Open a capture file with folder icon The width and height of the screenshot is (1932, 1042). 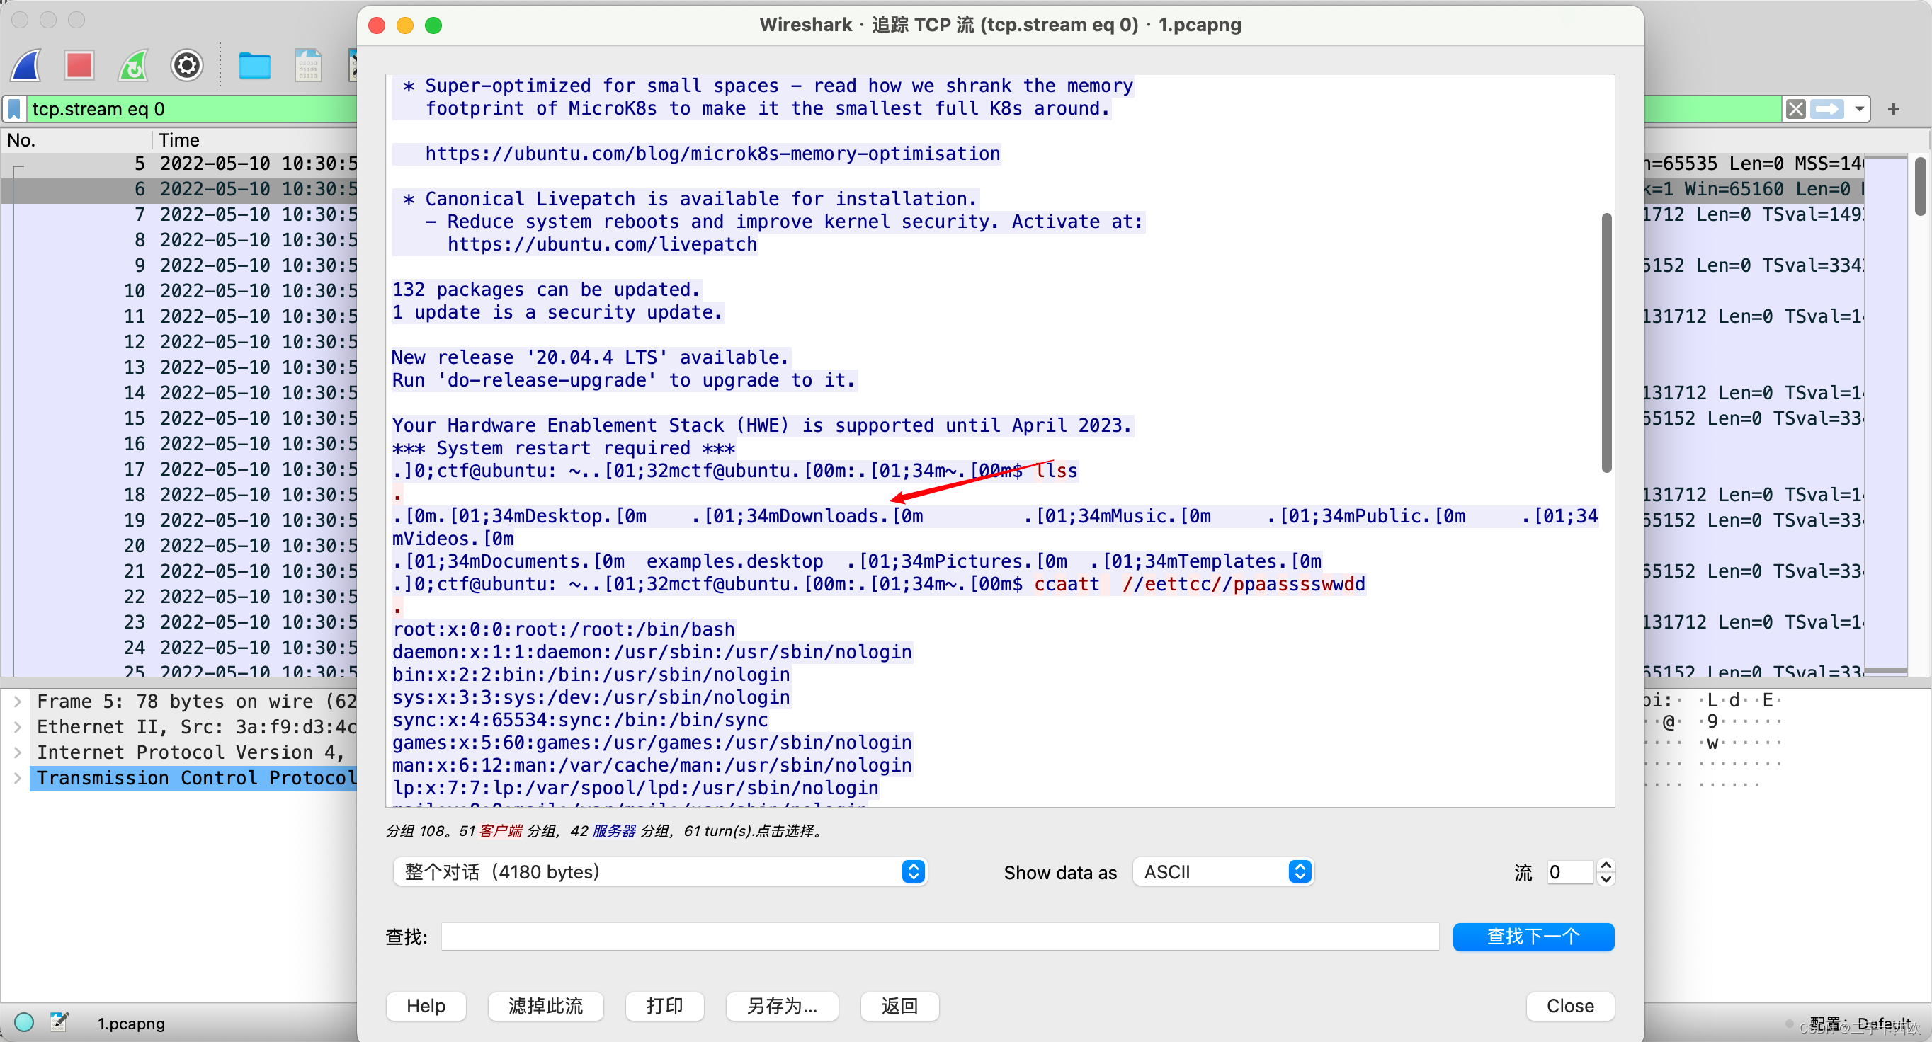click(254, 66)
